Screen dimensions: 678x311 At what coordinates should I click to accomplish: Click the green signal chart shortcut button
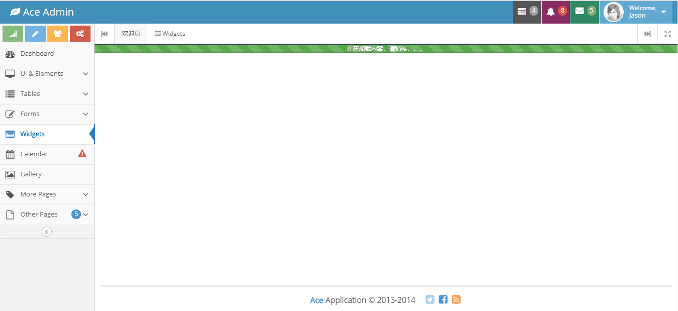pos(13,34)
